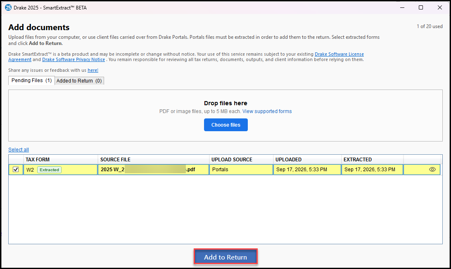The width and height of the screenshot is (451, 269).
Task: Preview the W2 file with the eye icon
Action: [432, 170]
